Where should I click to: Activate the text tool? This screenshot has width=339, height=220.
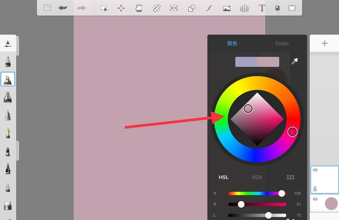click(262, 8)
